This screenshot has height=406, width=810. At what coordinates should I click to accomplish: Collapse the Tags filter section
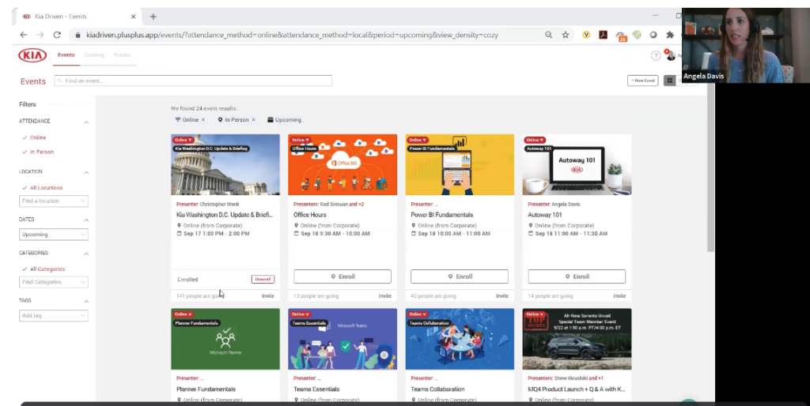(86, 301)
